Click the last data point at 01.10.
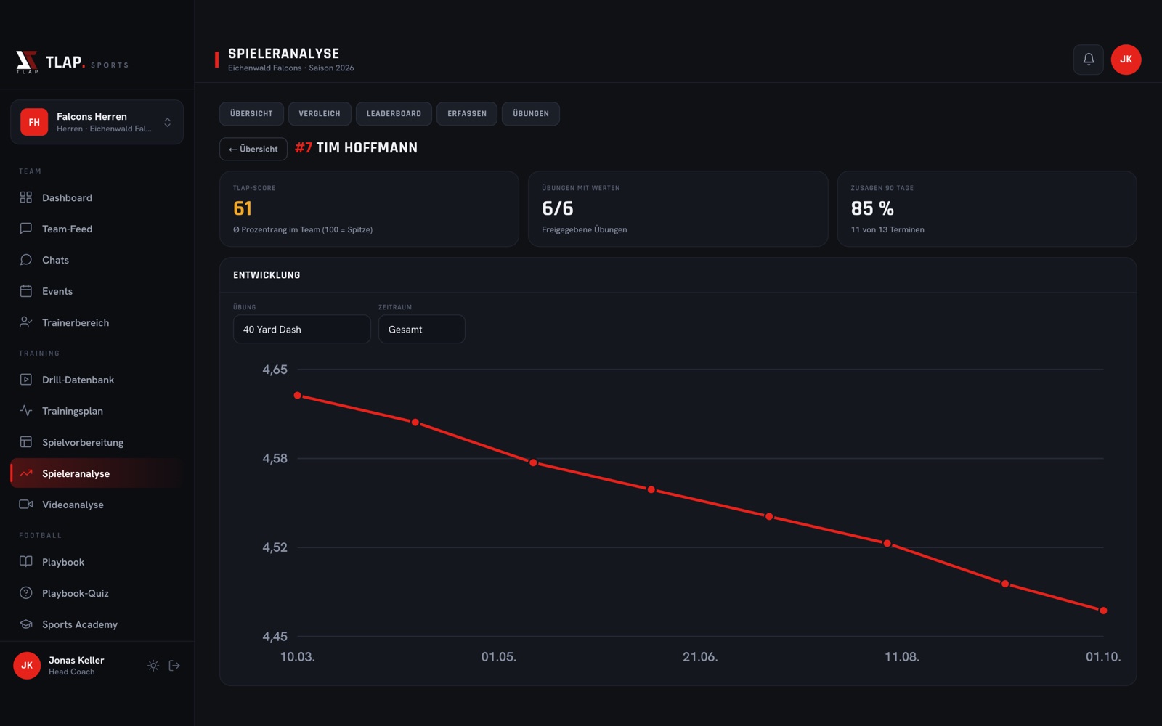 point(1103,611)
